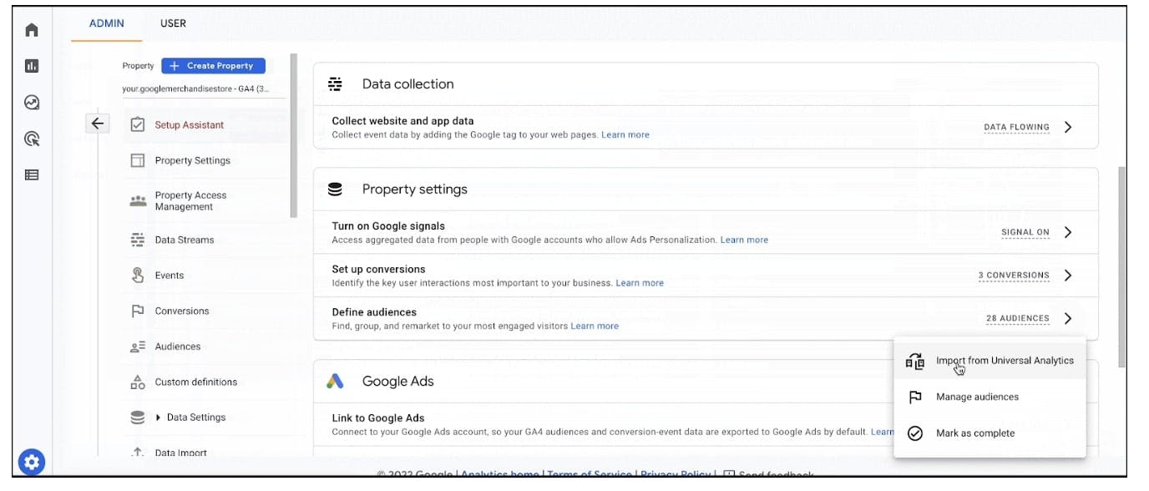The image size is (1149, 491).
Task: Select Mark as complete
Action: click(x=990, y=433)
